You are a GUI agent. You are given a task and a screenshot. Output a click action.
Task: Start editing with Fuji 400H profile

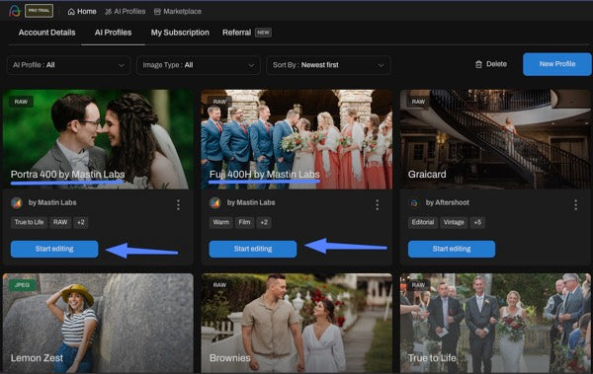coord(253,249)
